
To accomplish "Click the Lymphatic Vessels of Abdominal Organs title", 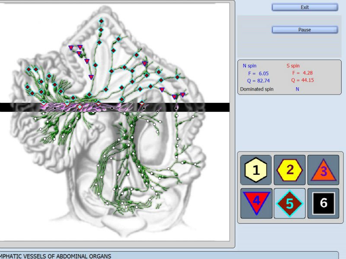I will click(x=56, y=256).
